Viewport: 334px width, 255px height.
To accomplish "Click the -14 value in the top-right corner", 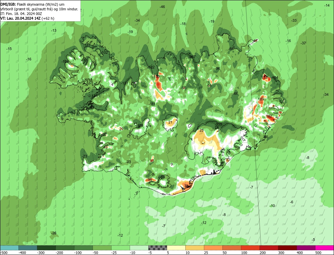I will coord(327,6).
